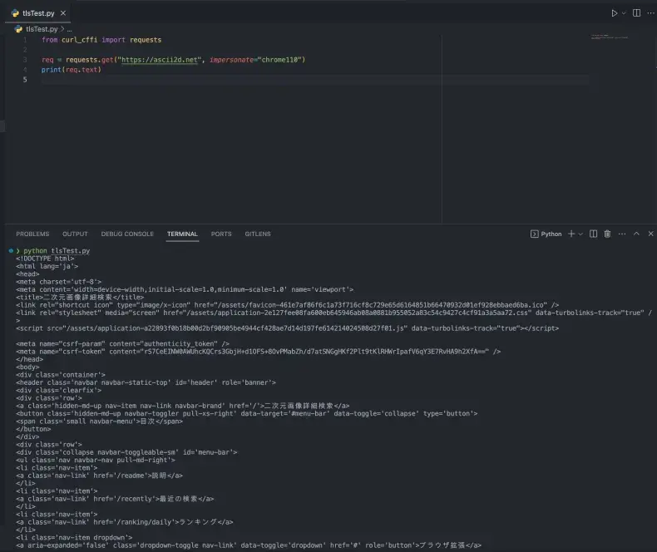Kill terminal using the trash icon
This screenshot has height=552, width=657.
[x=607, y=234]
